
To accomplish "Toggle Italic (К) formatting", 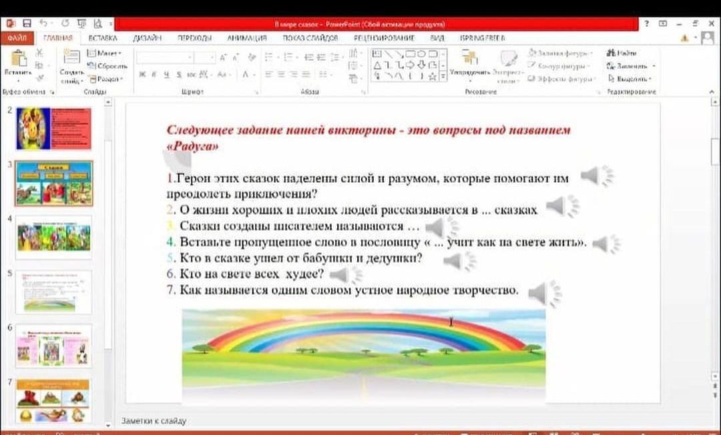I will pos(154,75).
